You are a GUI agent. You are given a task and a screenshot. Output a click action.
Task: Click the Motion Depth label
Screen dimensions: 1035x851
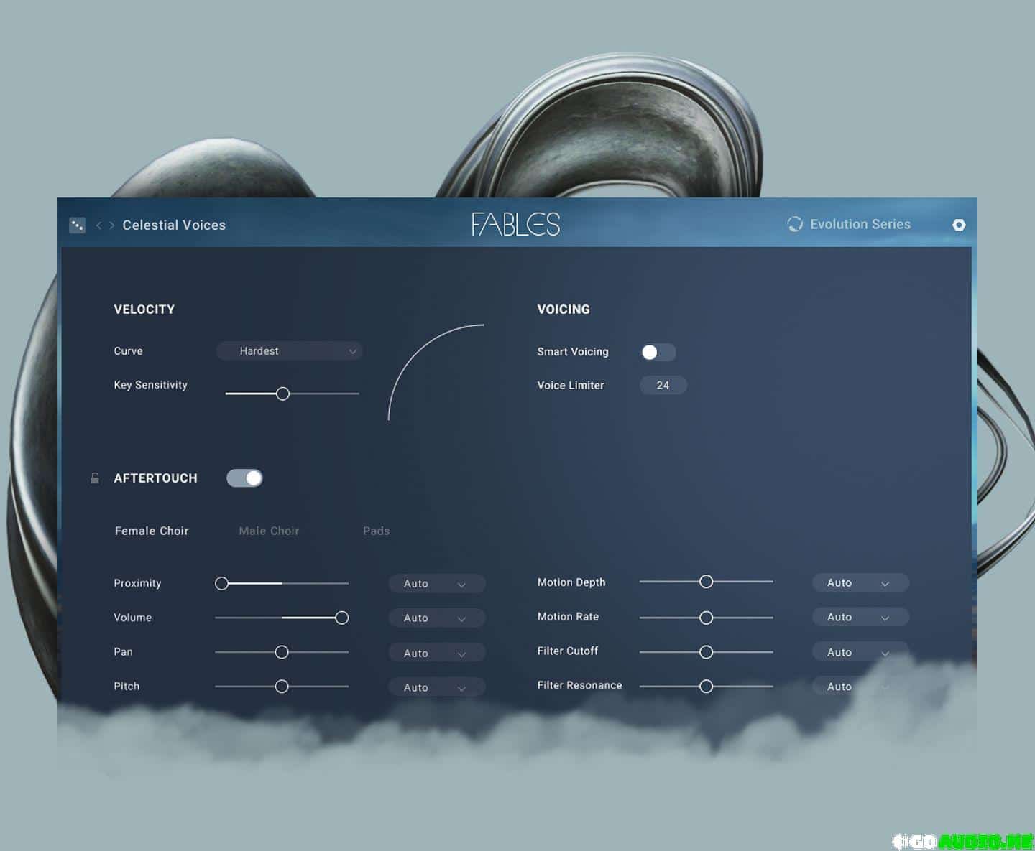571,582
